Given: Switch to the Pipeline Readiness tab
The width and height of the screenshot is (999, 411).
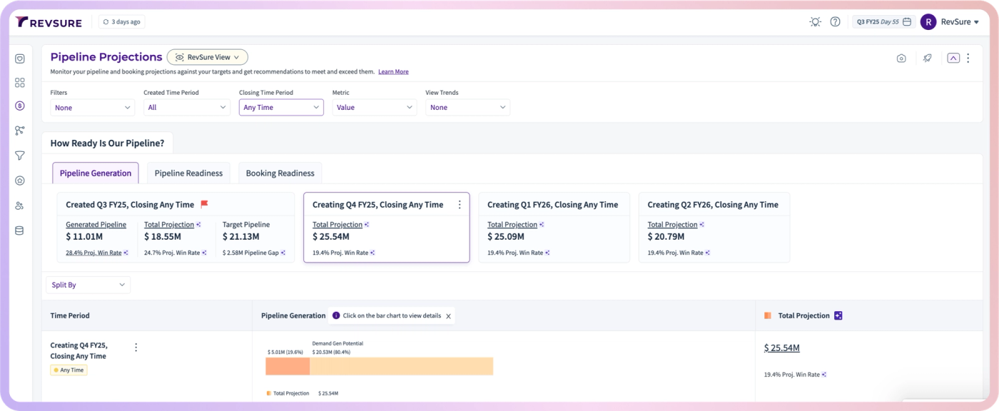Looking at the screenshot, I should click(x=188, y=173).
